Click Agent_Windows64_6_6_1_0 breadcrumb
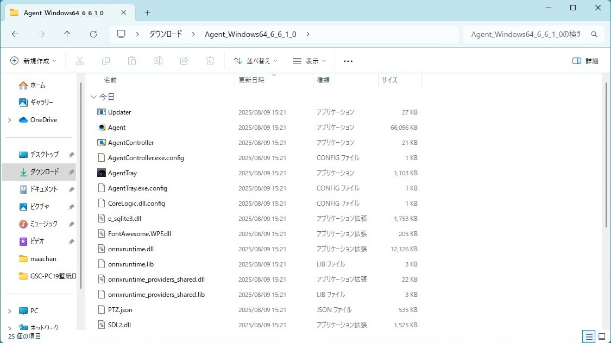Screen dimensions: 611x343 [250, 34]
